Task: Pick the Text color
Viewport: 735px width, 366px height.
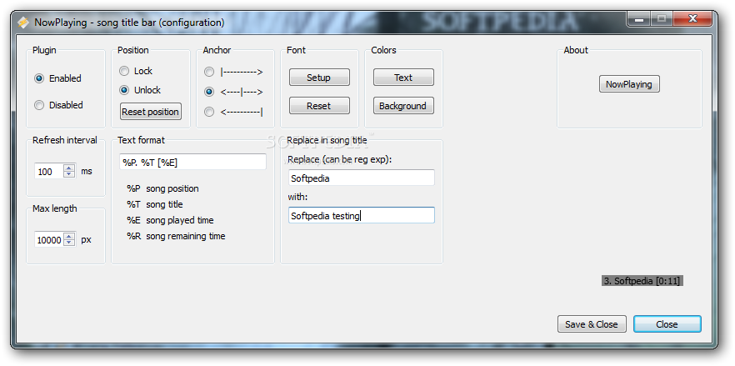Action: [x=403, y=78]
